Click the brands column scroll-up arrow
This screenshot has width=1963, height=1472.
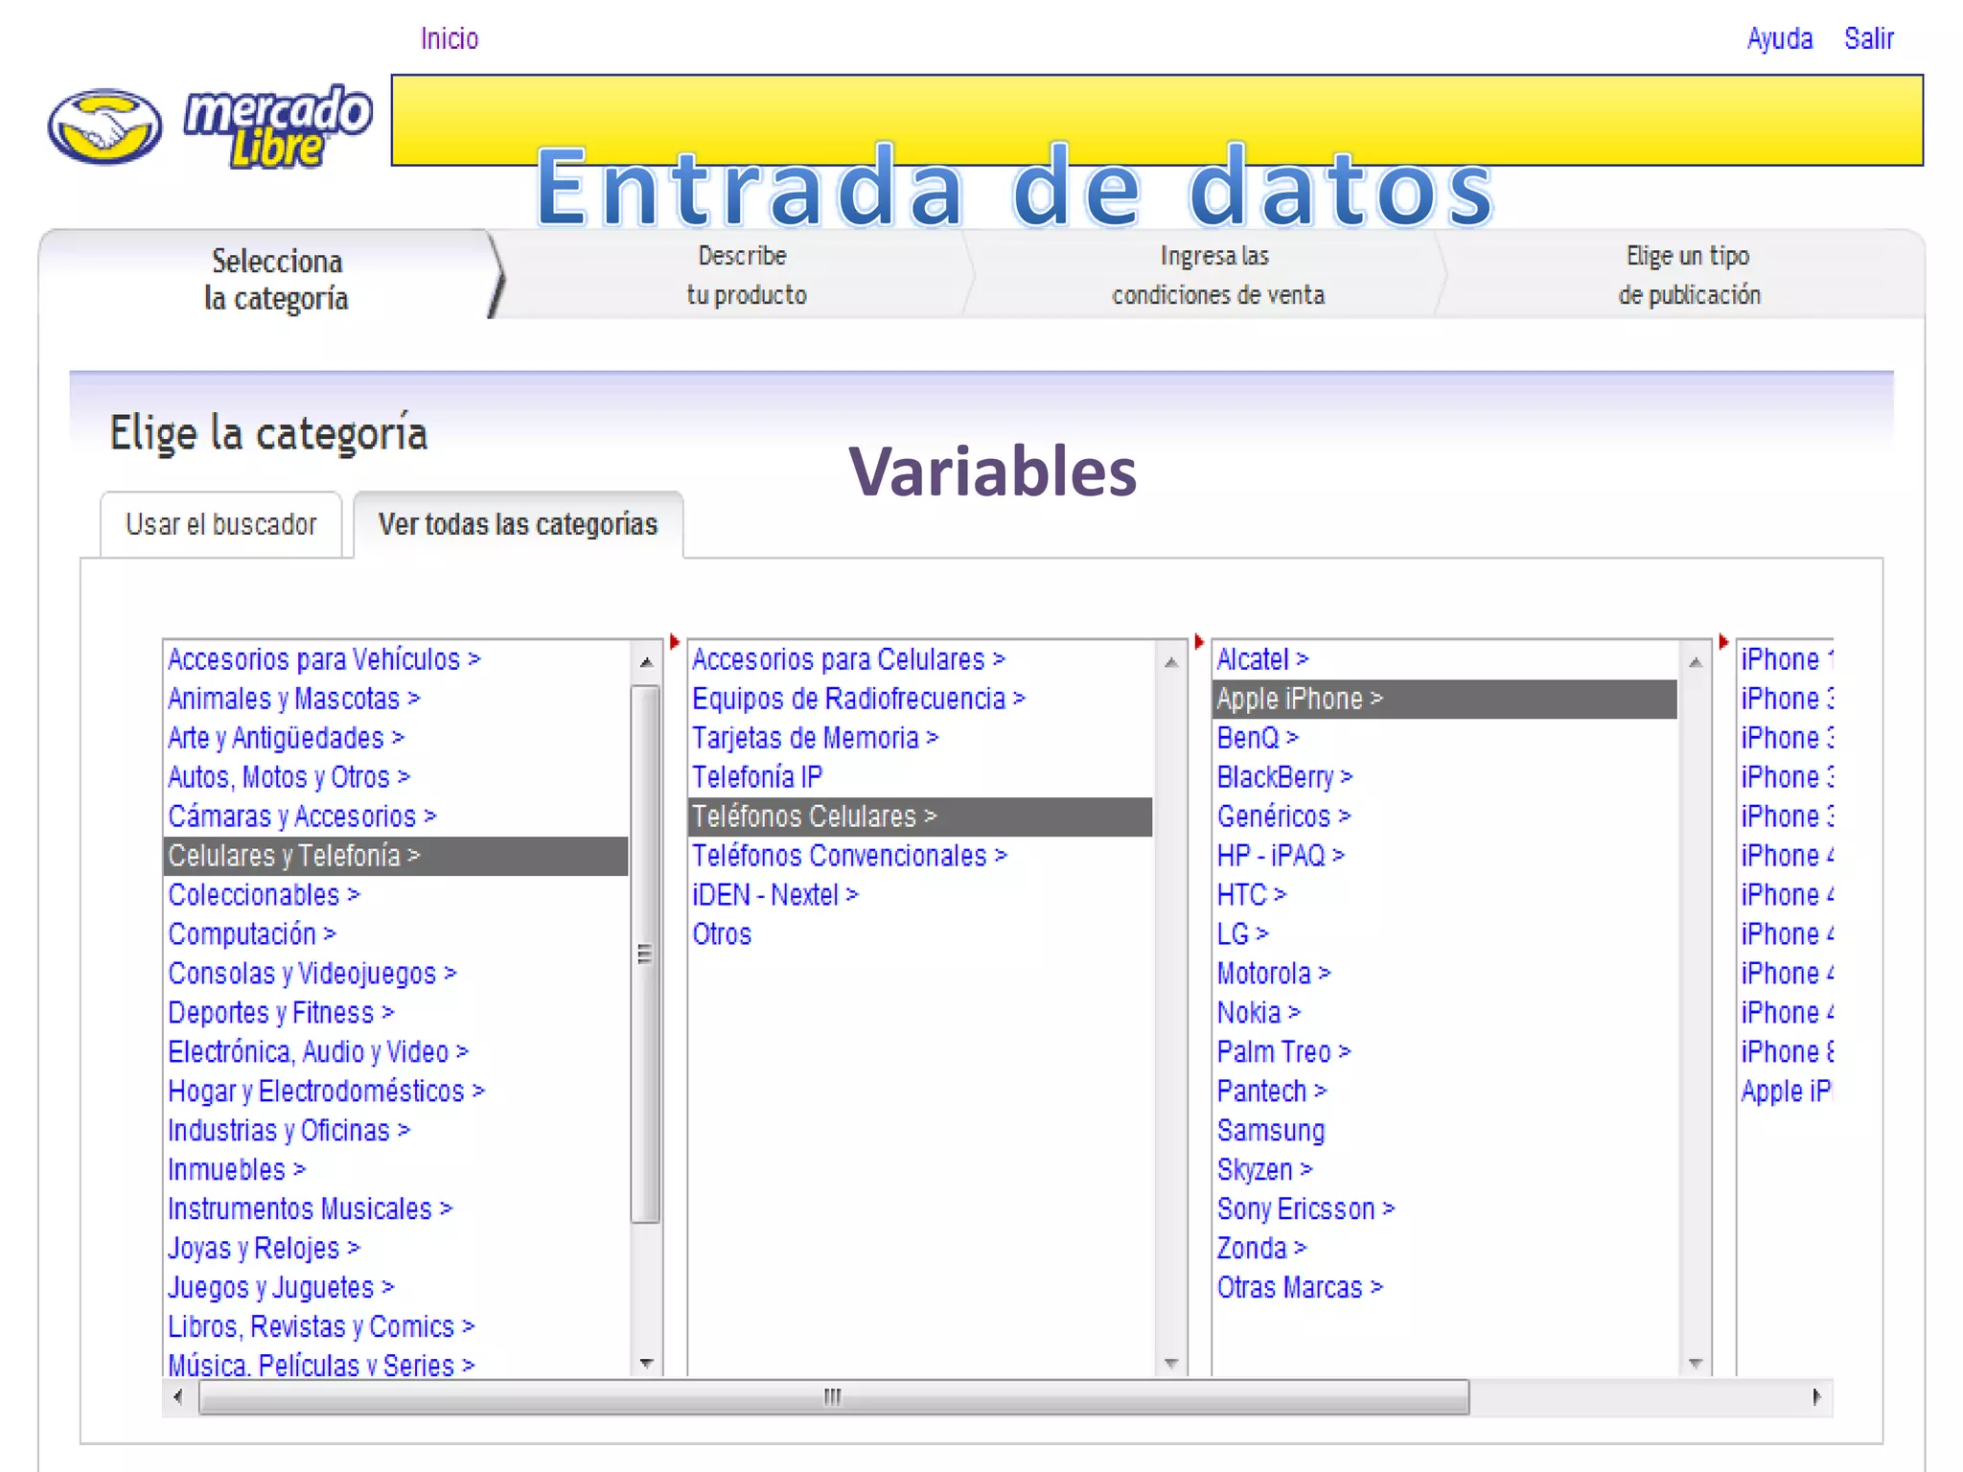click(x=1696, y=662)
